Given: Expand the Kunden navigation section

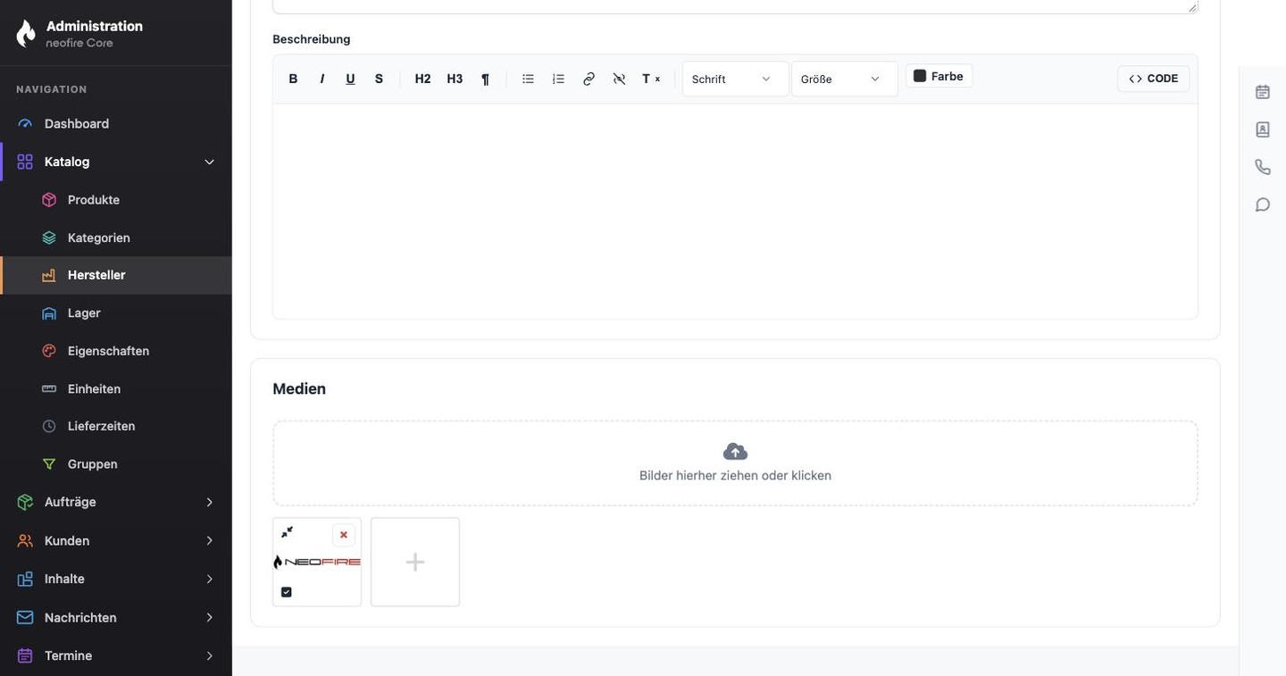Looking at the screenshot, I should point(116,541).
